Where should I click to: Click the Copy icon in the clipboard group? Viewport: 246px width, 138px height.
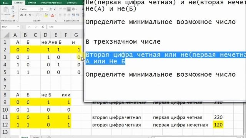13,12
